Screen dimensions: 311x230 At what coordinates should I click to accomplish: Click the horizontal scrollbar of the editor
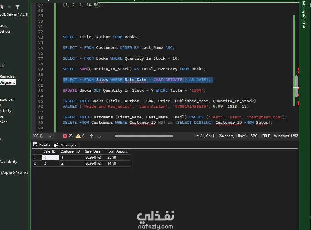[144, 136]
